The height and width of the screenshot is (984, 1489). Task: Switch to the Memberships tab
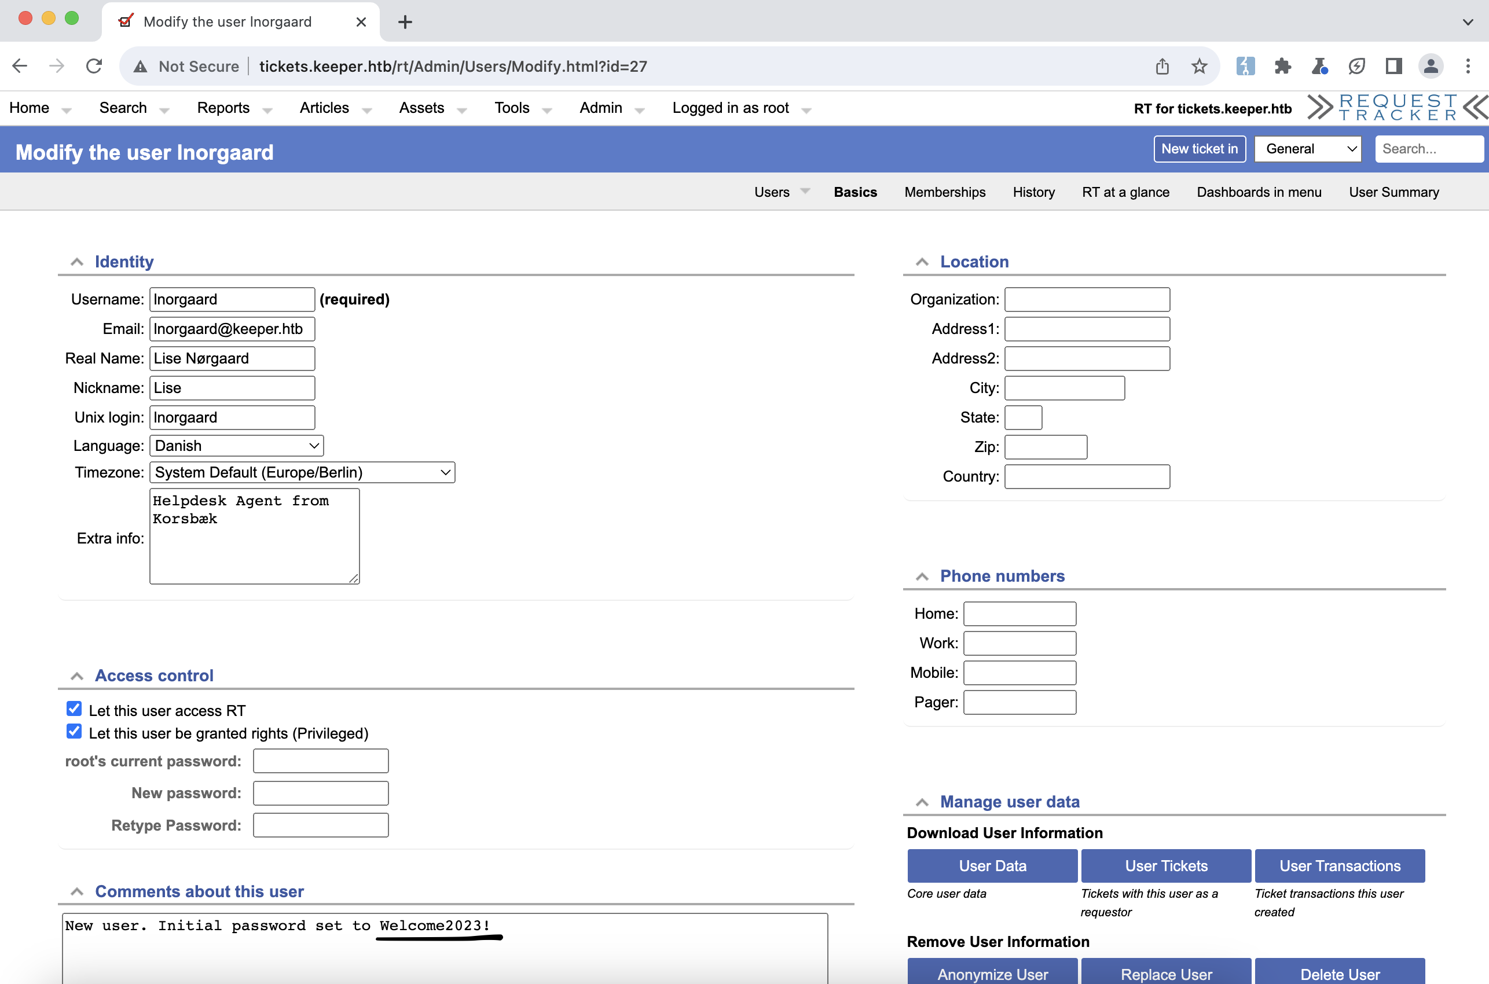click(945, 192)
